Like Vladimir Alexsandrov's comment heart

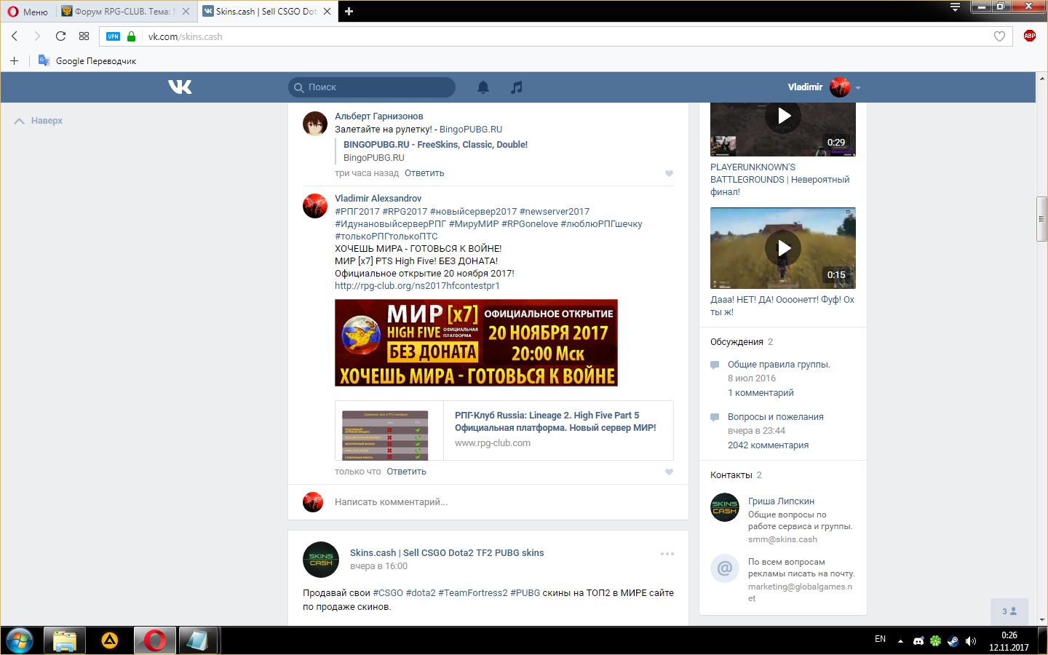click(x=669, y=472)
